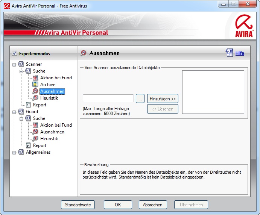Minimize the Avira configuration window
The width and height of the screenshot is (260, 215).
click(224, 4)
